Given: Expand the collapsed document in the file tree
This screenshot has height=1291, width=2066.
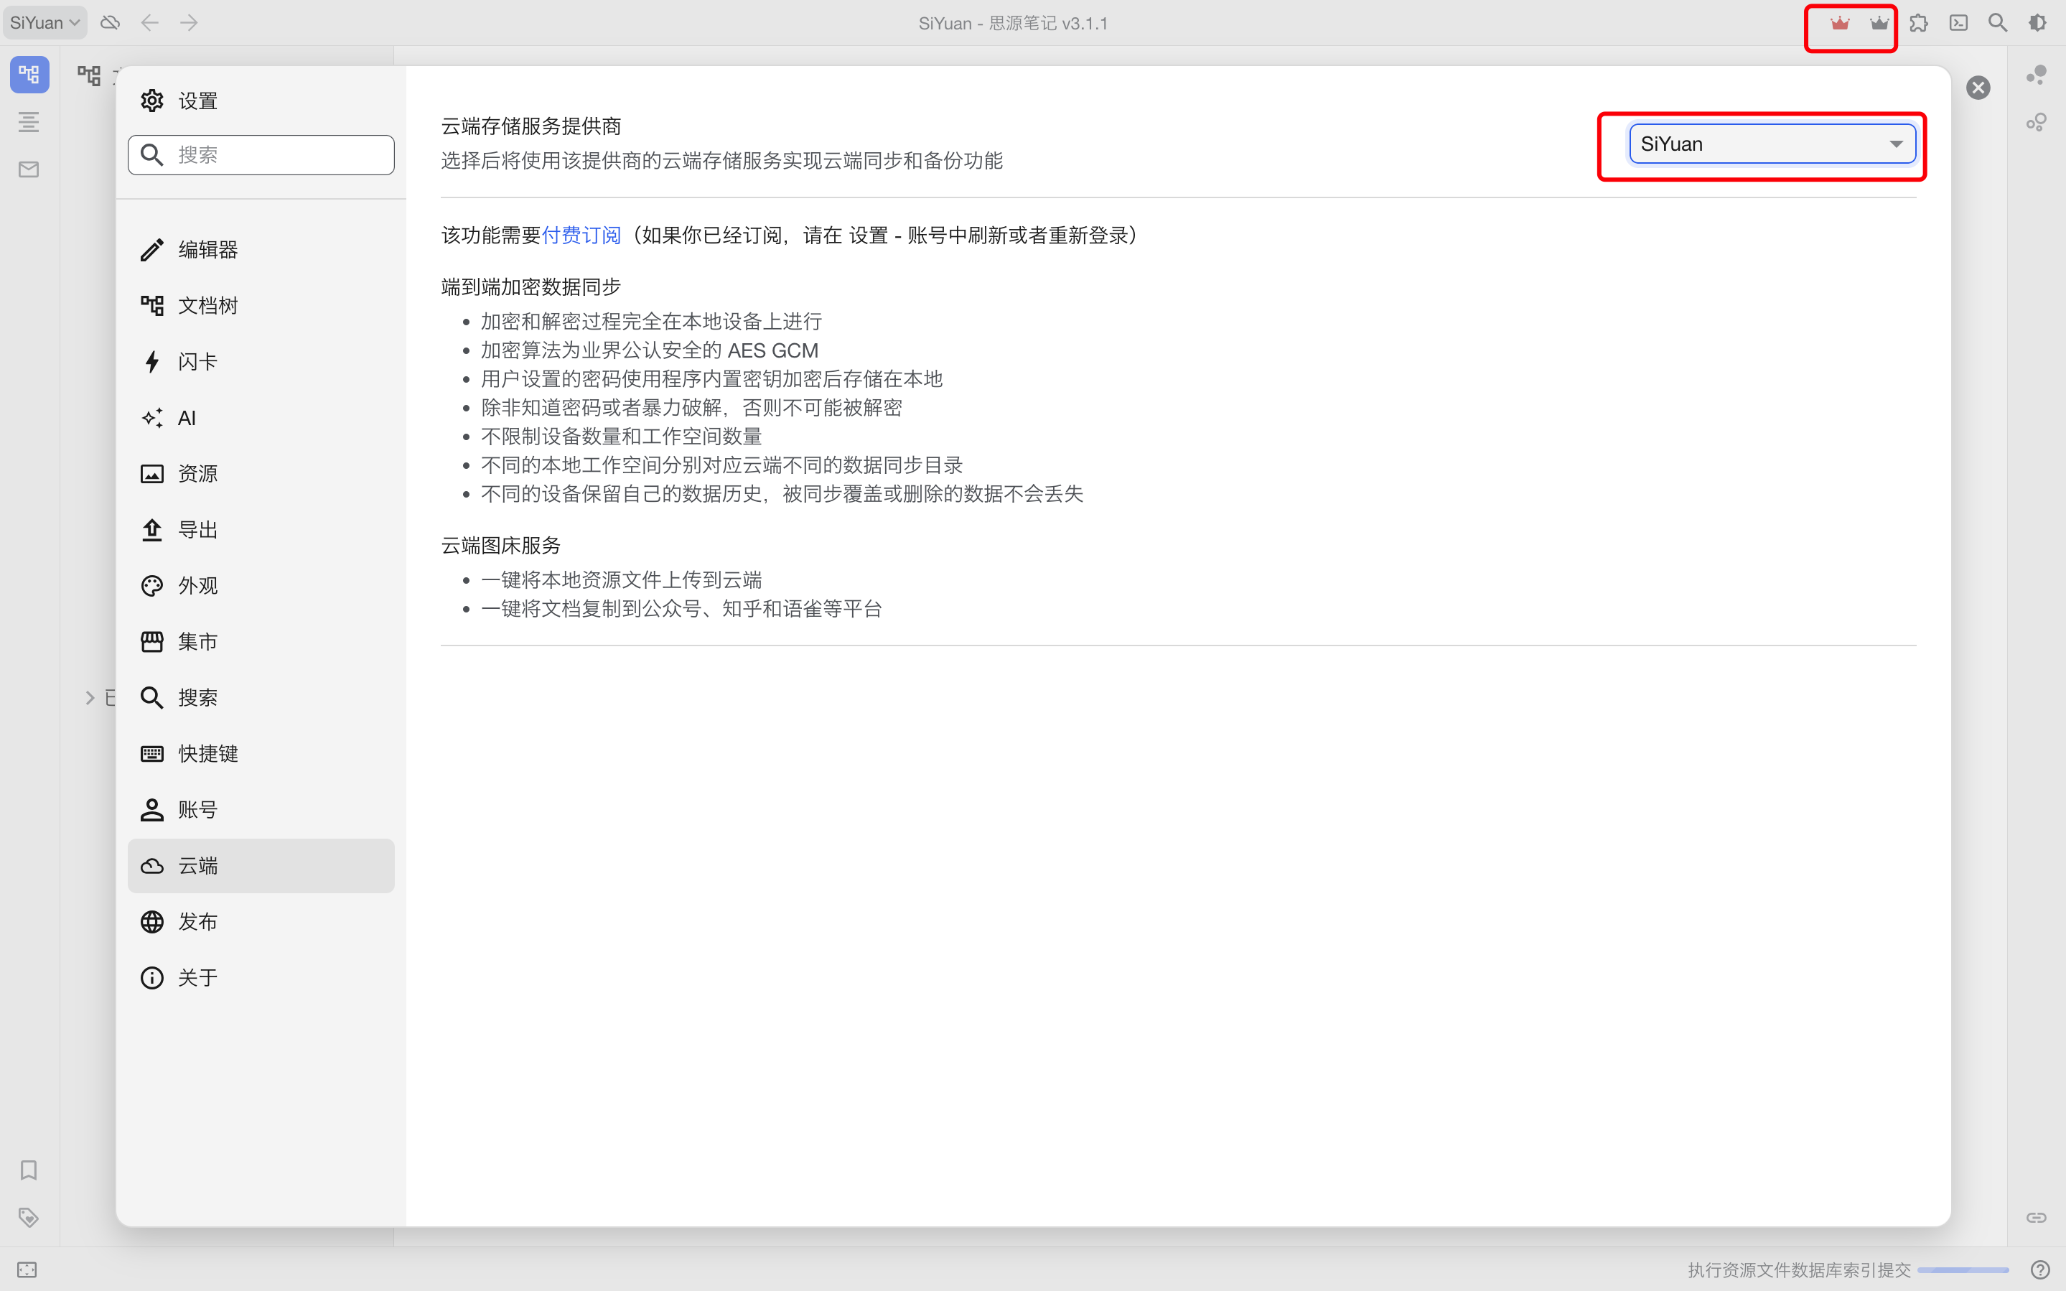Looking at the screenshot, I should point(91,696).
